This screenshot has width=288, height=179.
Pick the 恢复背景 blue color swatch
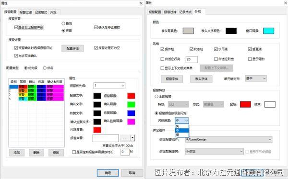click(131, 113)
